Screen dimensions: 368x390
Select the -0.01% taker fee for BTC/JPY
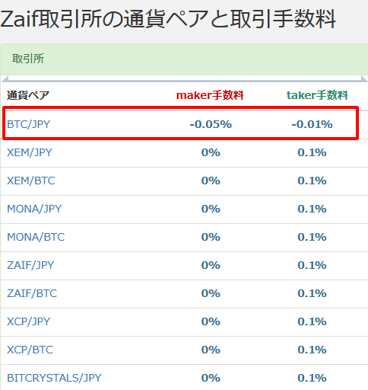[x=312, y=124]
